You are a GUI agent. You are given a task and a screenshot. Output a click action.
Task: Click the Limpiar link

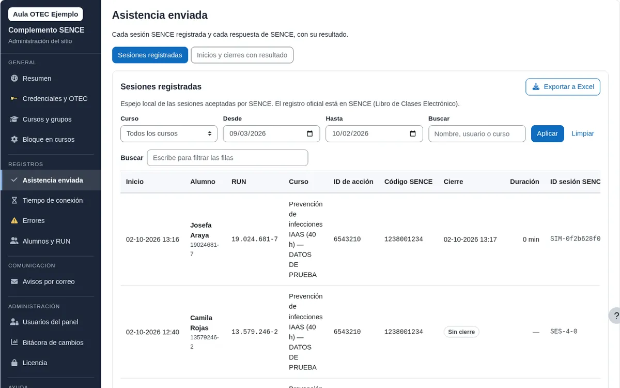pos(583,133)
